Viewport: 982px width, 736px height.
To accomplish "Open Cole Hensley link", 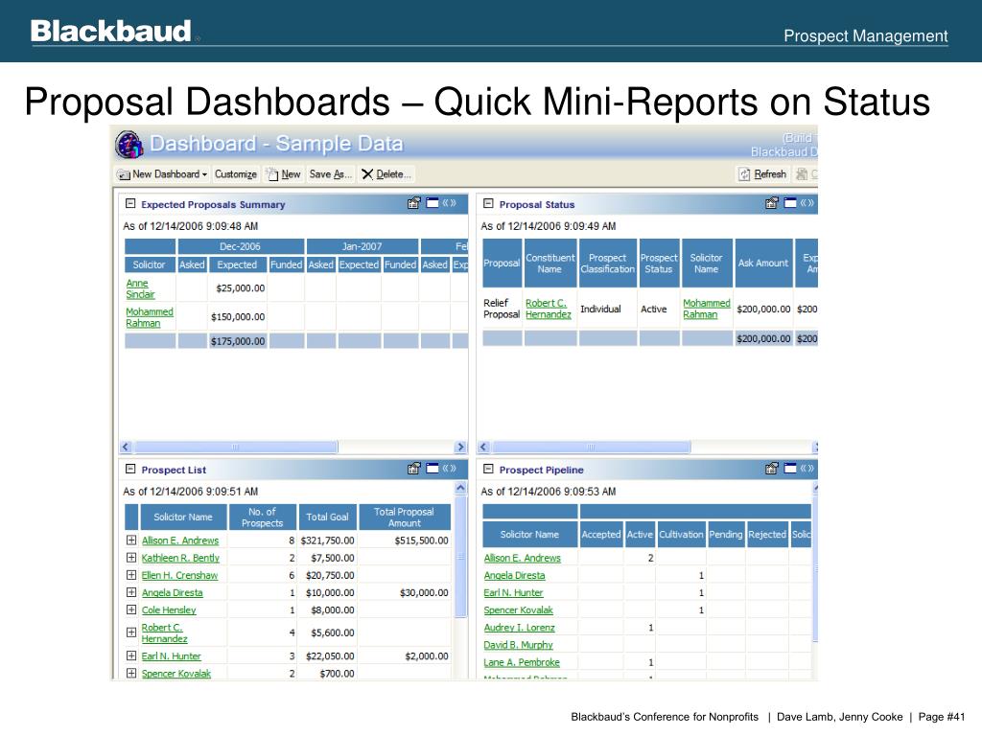I will pyautogui.click(x=169, y=610).
